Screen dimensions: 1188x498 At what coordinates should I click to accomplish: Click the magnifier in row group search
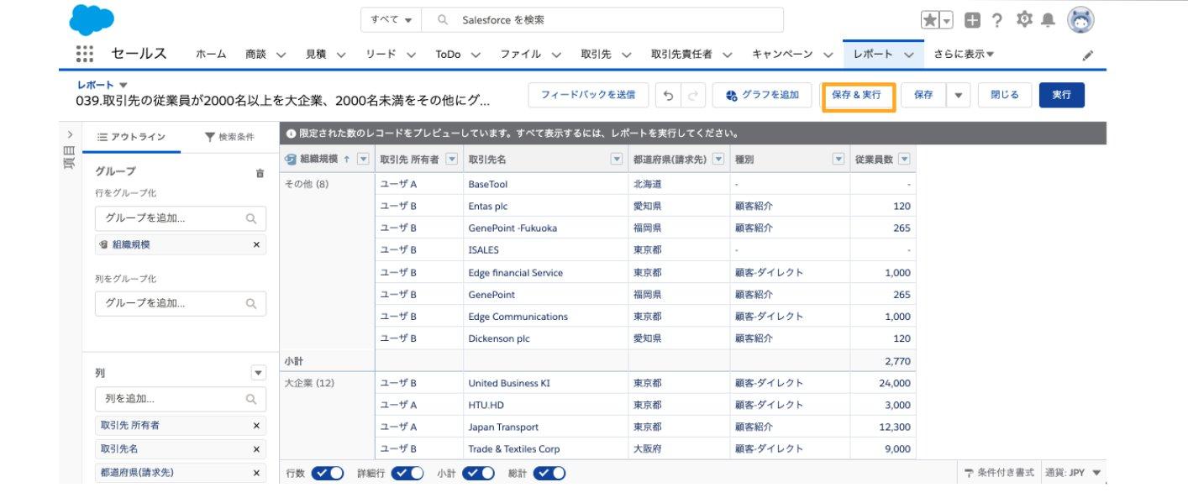tap(251, 218)
